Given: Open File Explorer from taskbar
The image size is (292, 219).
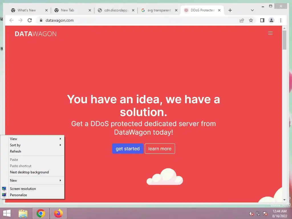Looking at the screenshot, I should tap(23, 213).
